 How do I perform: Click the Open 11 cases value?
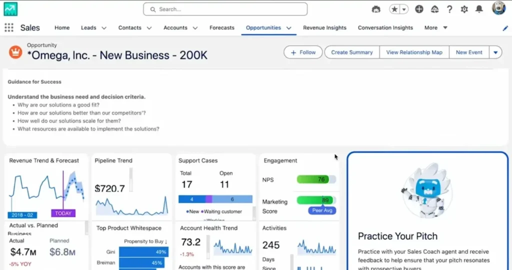coord(224,185)
